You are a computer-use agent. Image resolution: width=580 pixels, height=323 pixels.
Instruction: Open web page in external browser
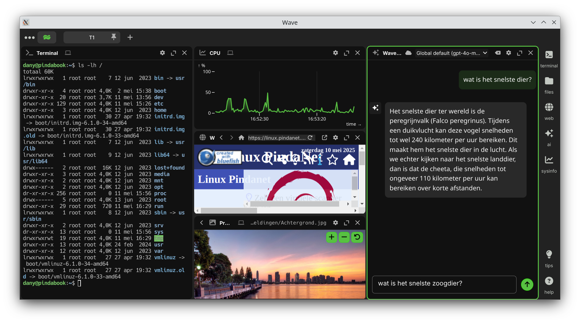[324, 138]
